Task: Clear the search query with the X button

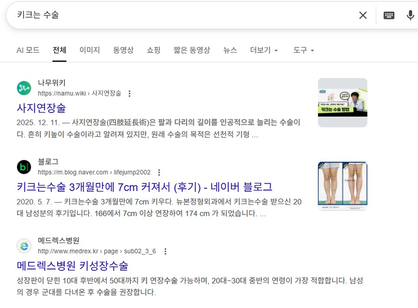Action: tap(363, 15)
